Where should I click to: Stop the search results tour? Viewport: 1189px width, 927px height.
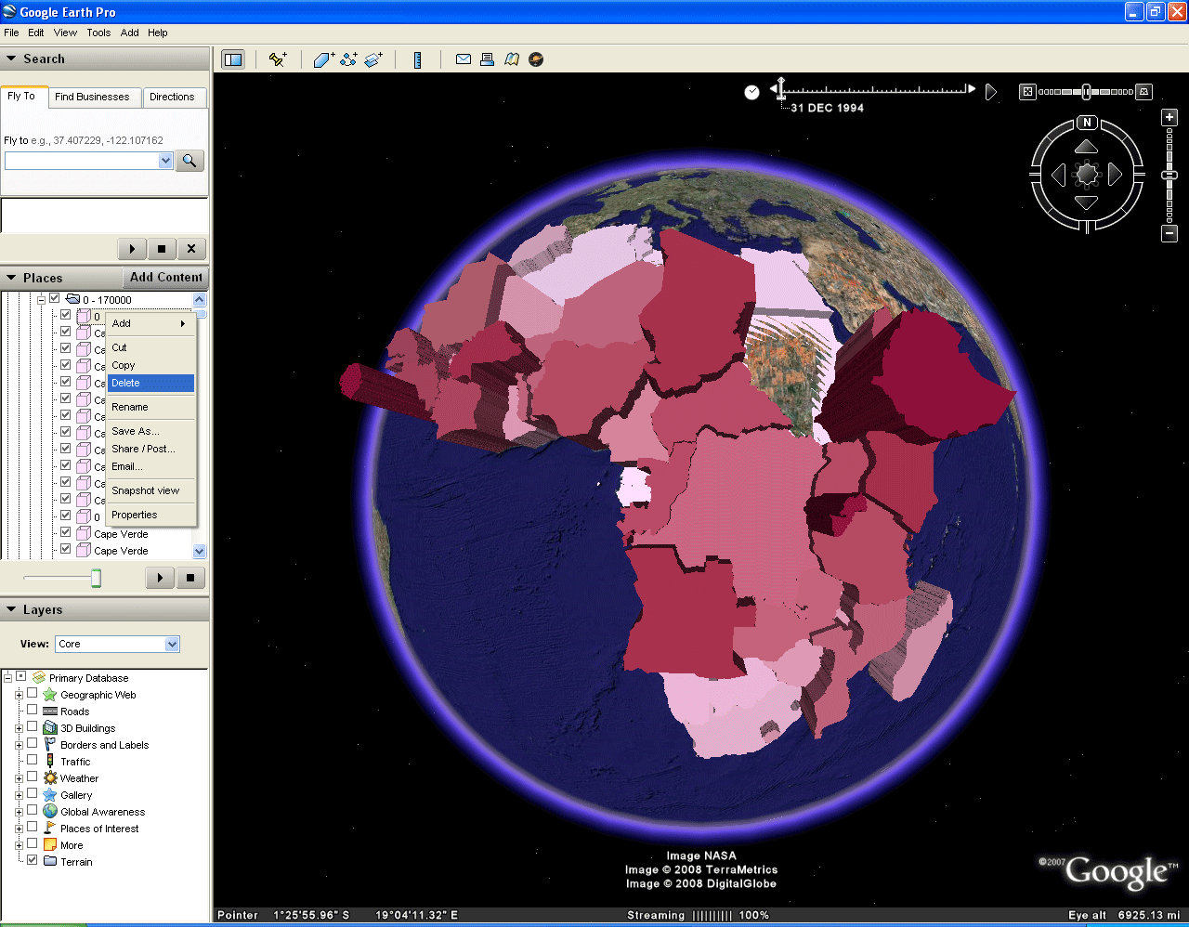162,249
